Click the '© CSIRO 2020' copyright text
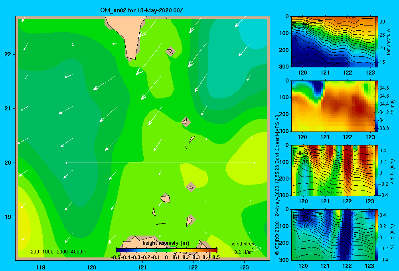This screenshot has width=399, height=271. click(x=277, y=238)
